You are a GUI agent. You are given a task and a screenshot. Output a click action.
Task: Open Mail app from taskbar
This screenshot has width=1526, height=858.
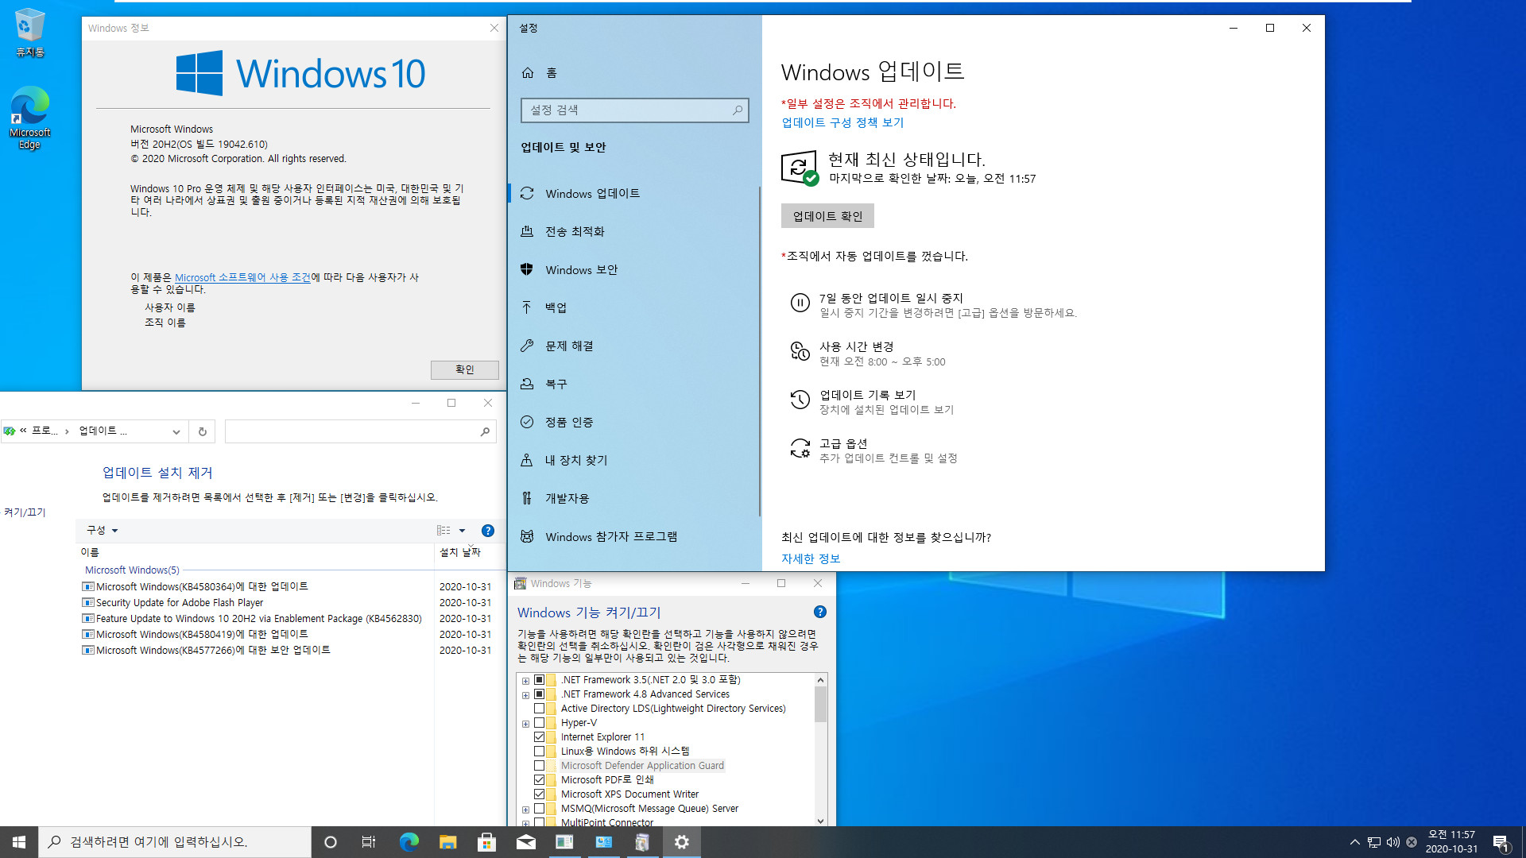(525, 842)
